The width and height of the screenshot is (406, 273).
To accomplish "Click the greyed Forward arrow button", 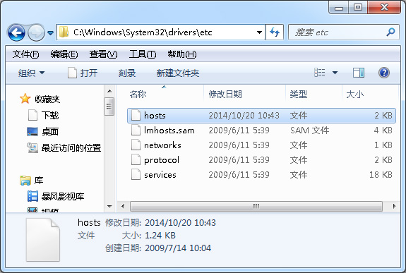I will [x=36, y=32].
